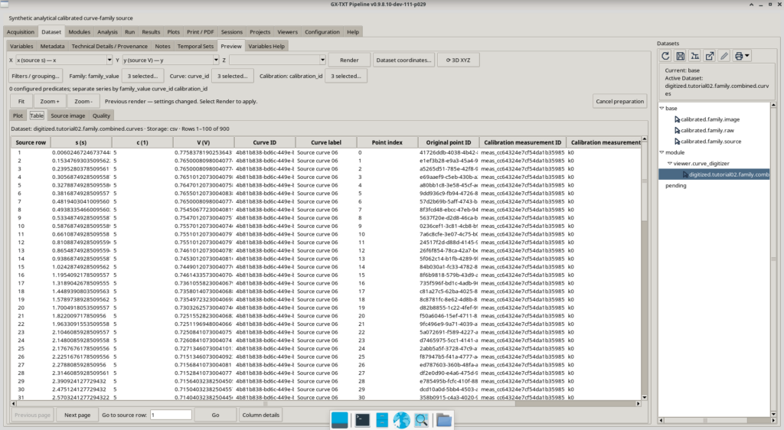Click the Zoom + button

pyautogui.click(x=50, y=101)
